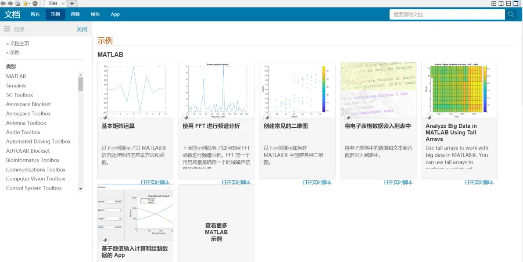Select Aerospace Toolbox category

29,114
